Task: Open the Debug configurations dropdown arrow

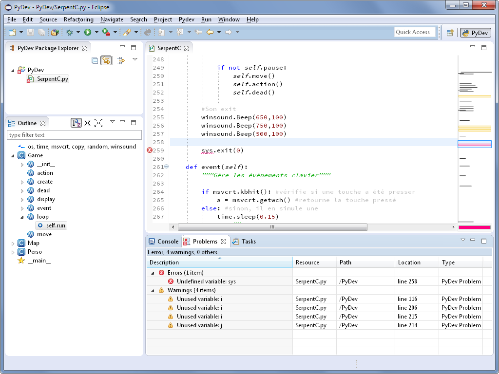Action: pos(78,32)
